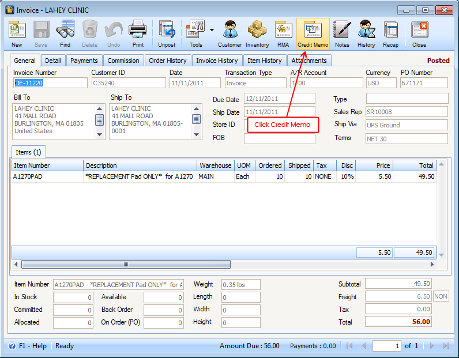Click the Freight amount field 6.50

coord(398,296)
